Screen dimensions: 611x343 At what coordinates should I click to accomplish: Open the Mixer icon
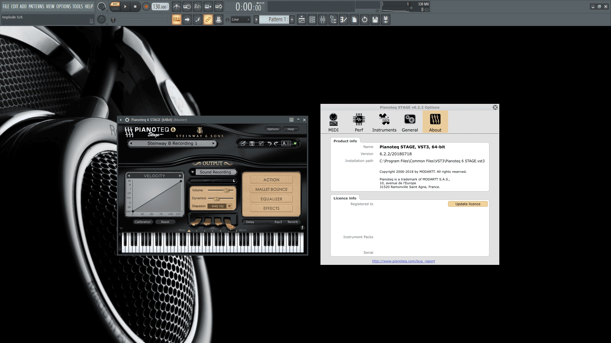(x=323, y=20)
